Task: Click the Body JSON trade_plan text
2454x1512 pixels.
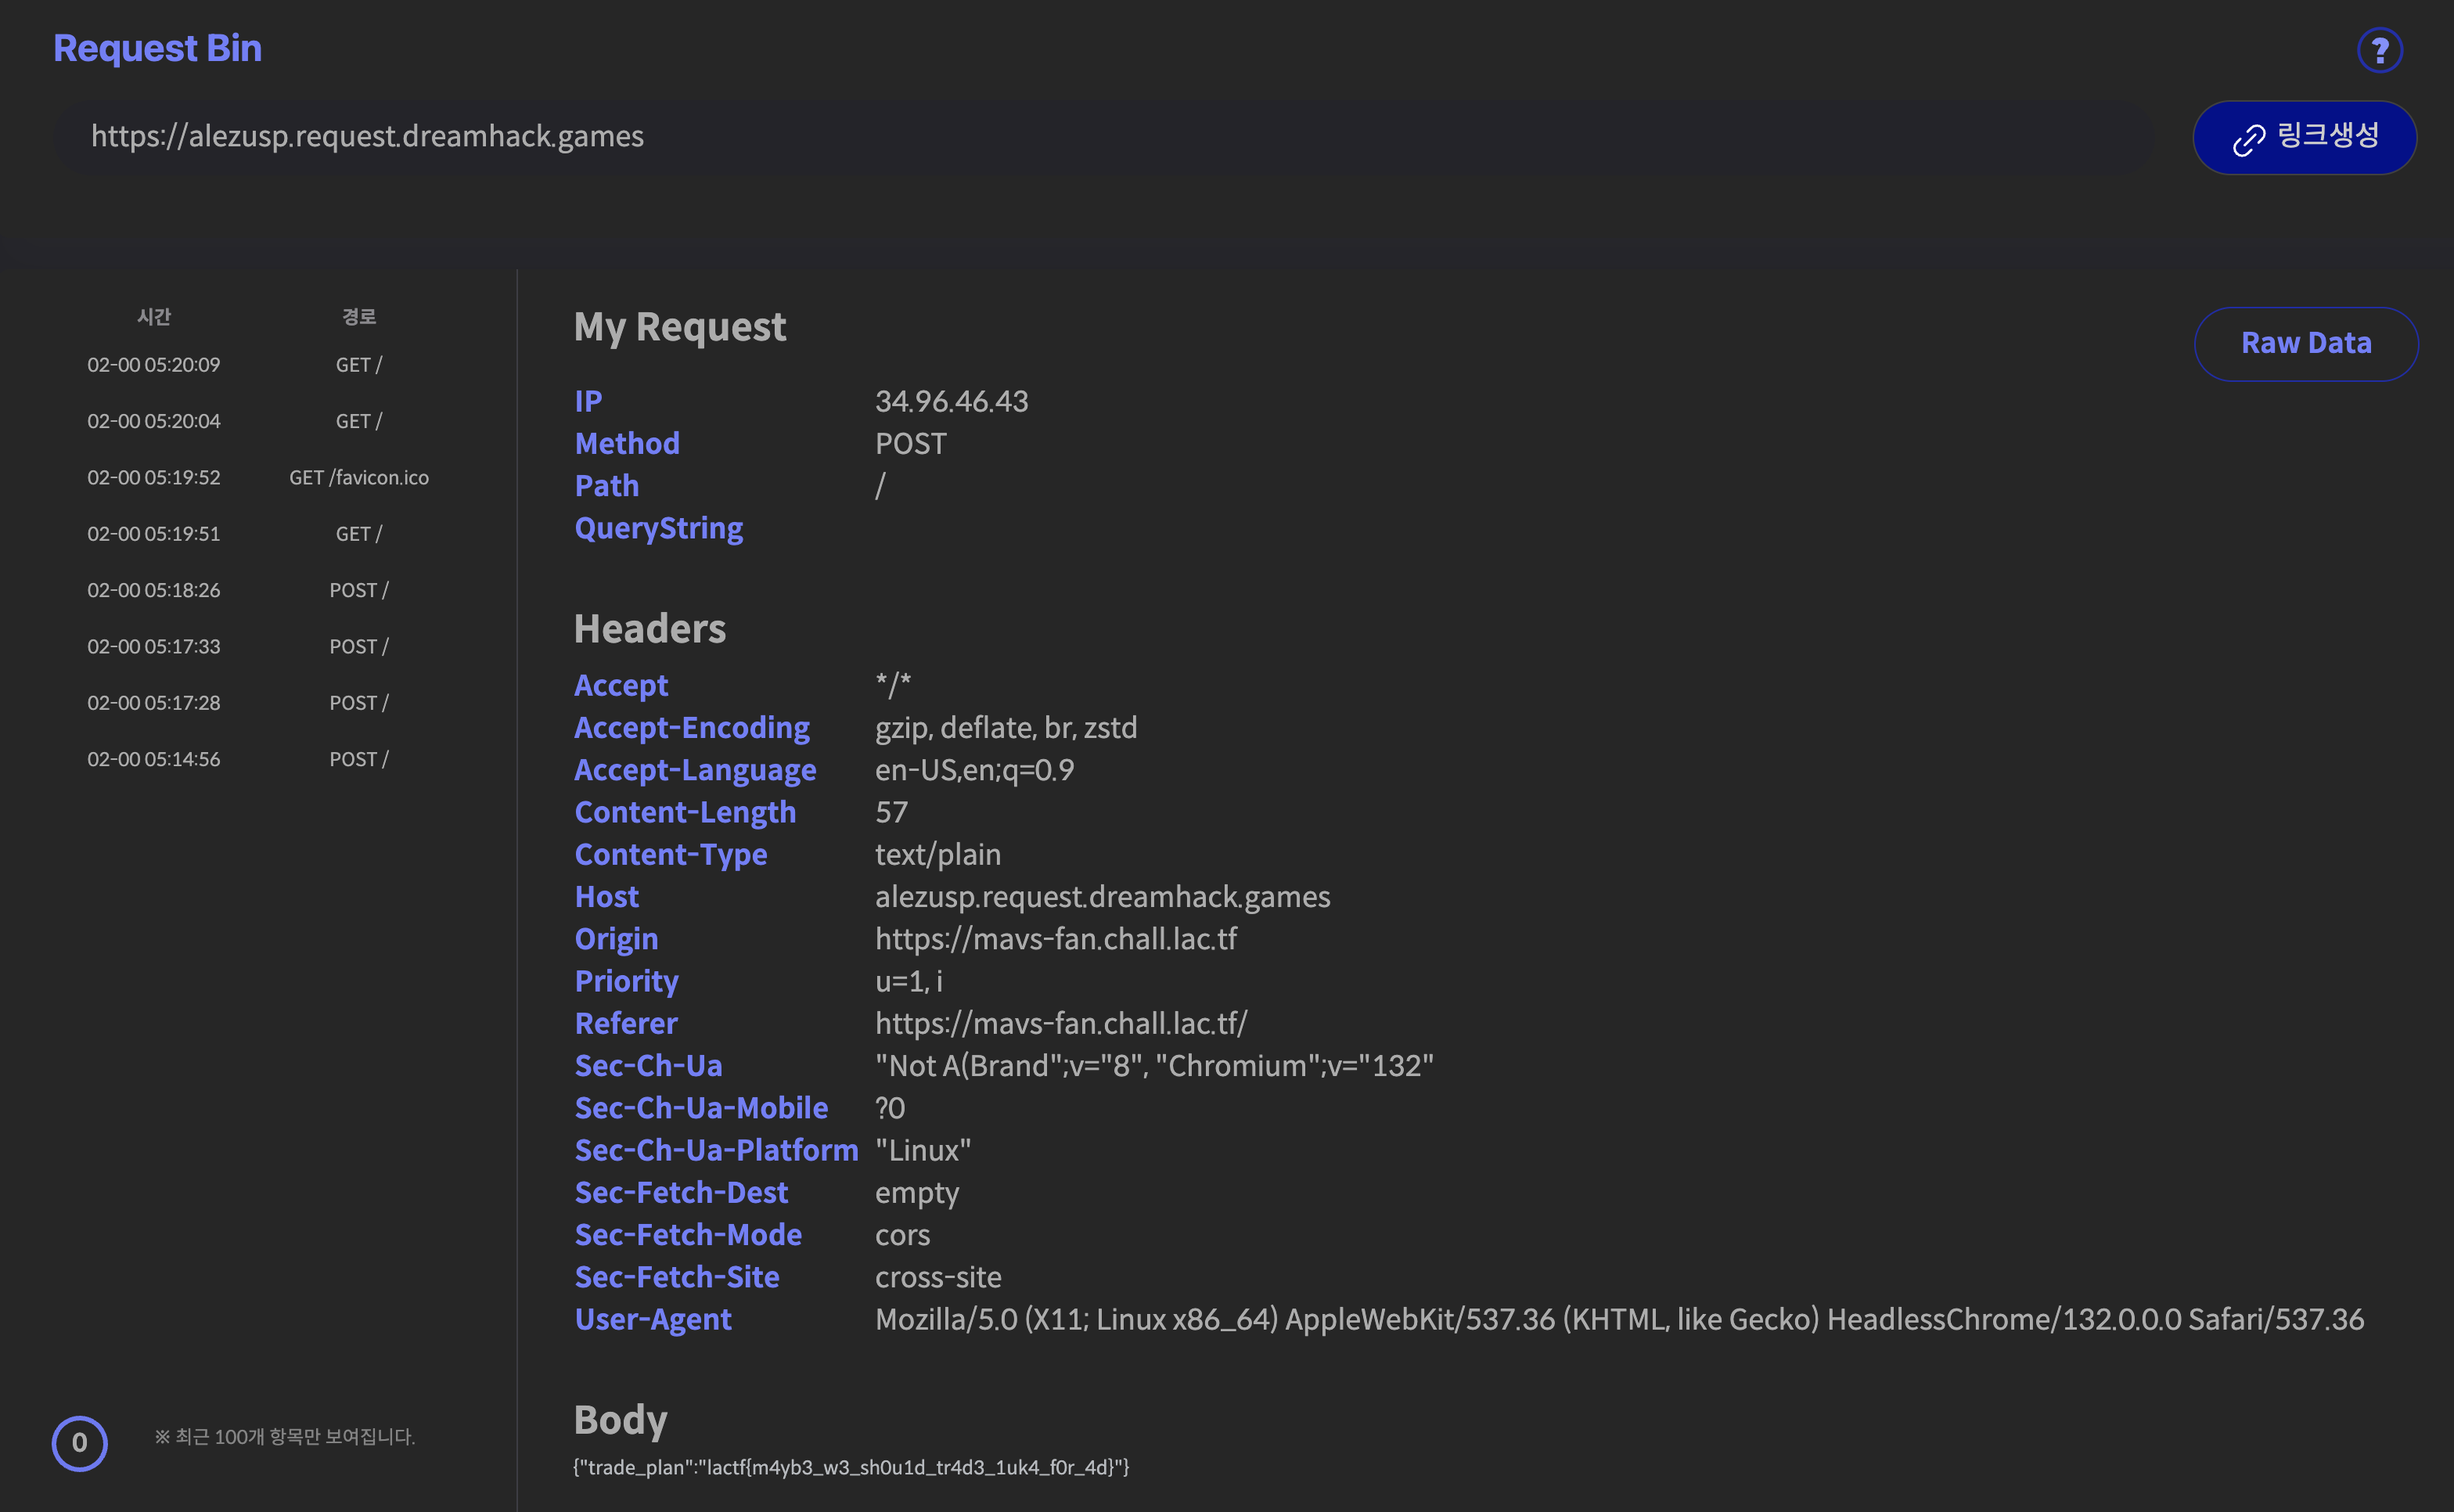Action: pos(851,1467)
